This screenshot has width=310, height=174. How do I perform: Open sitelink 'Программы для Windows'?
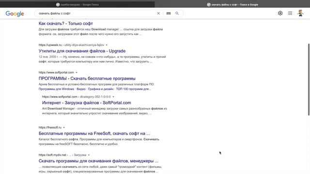click(56, 89)
